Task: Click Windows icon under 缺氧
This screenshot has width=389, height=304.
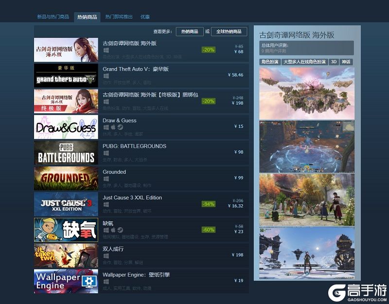Action: coord(106,230)
